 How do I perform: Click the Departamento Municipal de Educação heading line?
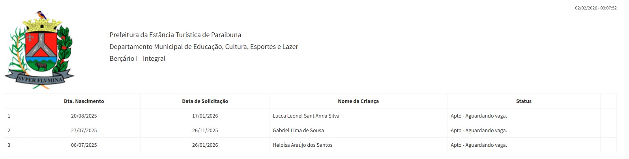click(x=204, y=47)
